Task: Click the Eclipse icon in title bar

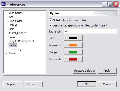Action: tap(4, 4)
